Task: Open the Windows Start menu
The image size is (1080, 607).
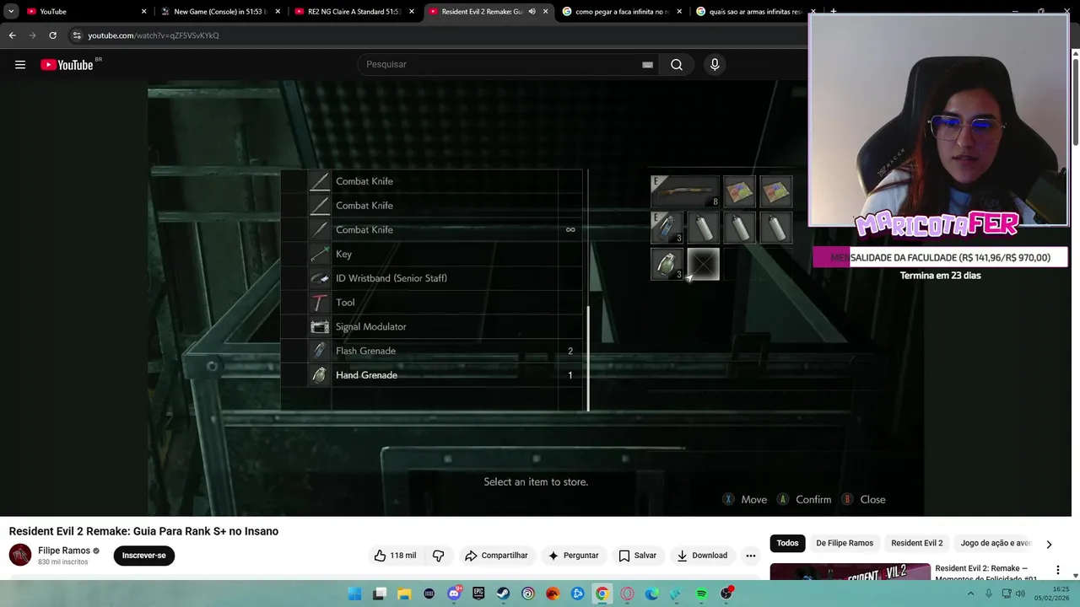Action: click(355, 594)
